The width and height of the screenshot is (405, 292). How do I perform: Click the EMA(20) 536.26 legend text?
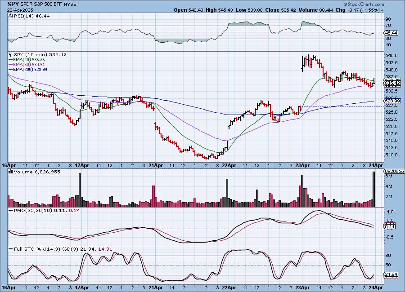29,60
